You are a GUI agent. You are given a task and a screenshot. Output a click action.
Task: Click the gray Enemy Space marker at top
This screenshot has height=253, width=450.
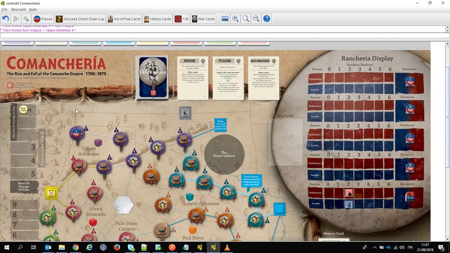(185, 113)
